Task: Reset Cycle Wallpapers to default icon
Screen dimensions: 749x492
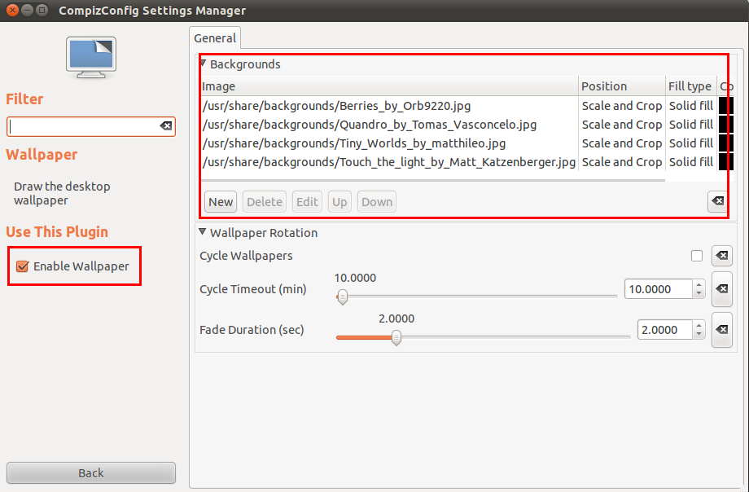Action: (721, 256)
